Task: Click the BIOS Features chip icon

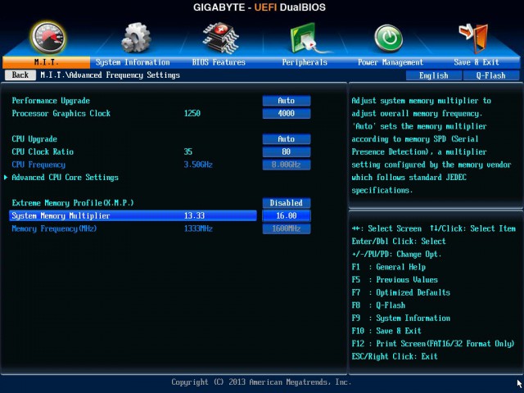Action: [x=220, y=38]
